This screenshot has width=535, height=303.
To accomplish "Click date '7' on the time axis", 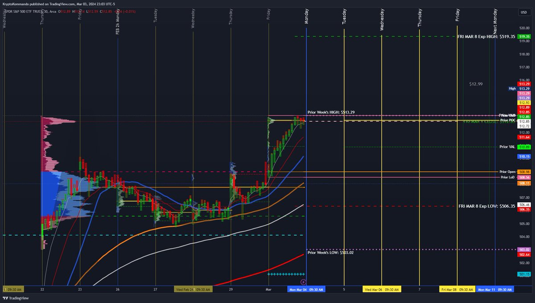I will pos(419,289).
